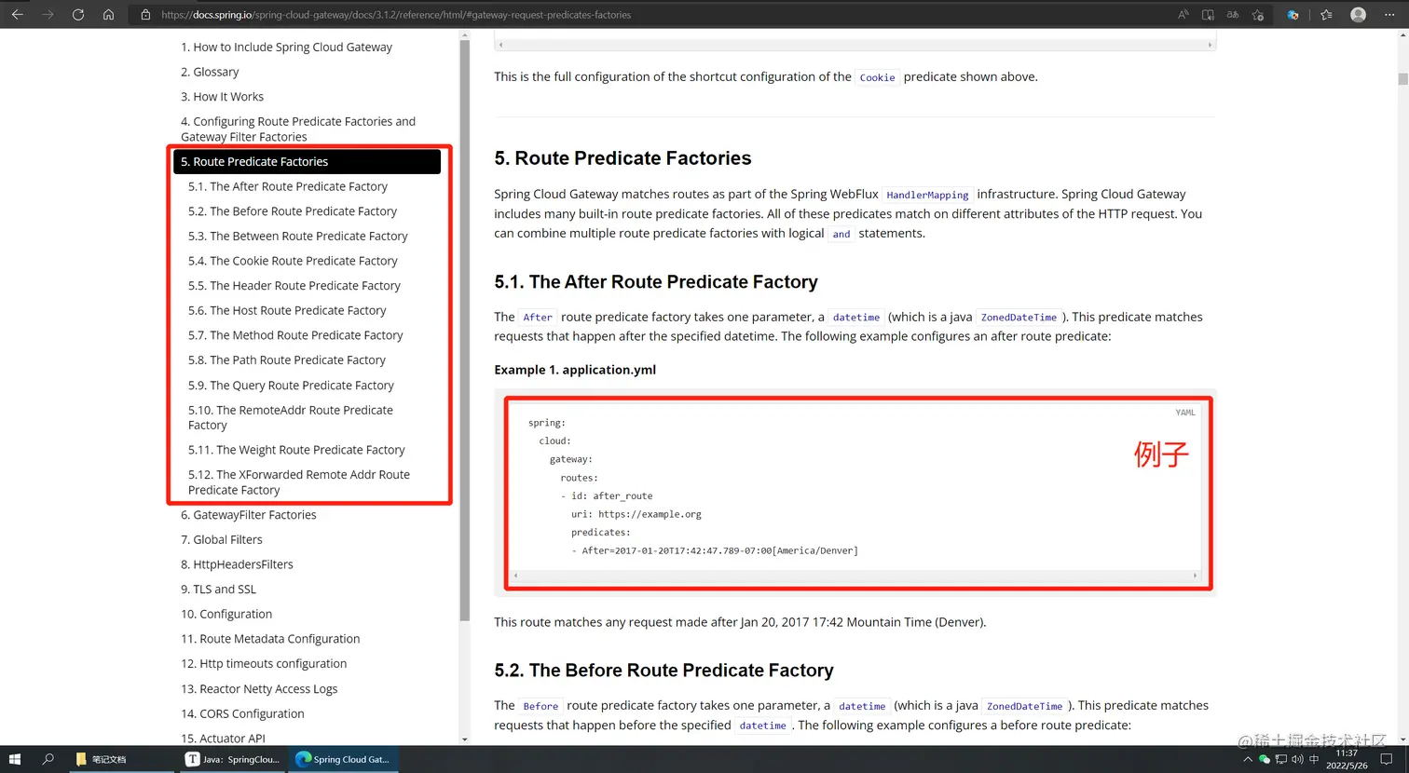Open 13. Reactor Netty Access Logs

[259, 689]
